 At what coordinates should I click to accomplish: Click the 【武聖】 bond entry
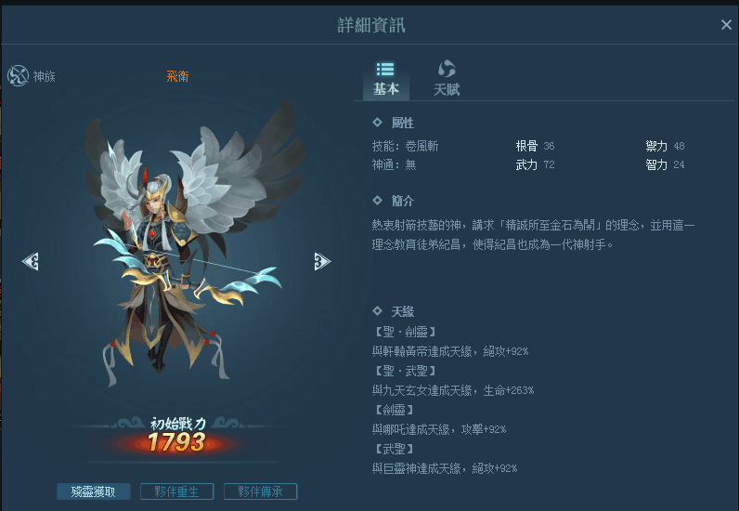click(394, 449)
